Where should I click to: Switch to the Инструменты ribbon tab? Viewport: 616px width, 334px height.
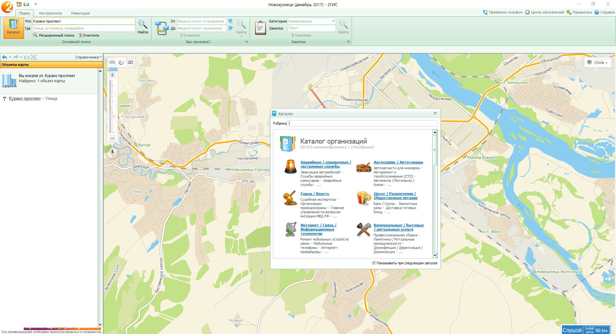click(50, 13)
